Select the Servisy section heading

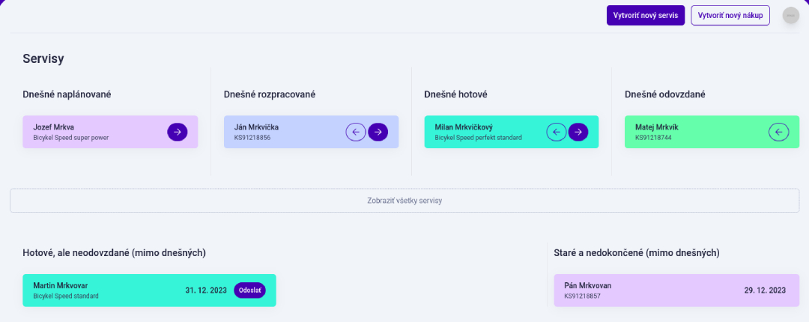pos(43,59)
